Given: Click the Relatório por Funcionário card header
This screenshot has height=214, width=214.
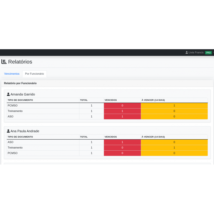Looking at the screenshot, I should pyautogui.click(x=20, y=83).
